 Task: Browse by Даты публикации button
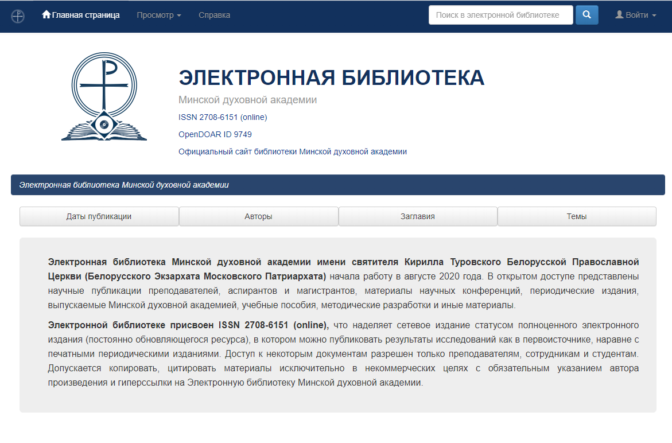99,216
